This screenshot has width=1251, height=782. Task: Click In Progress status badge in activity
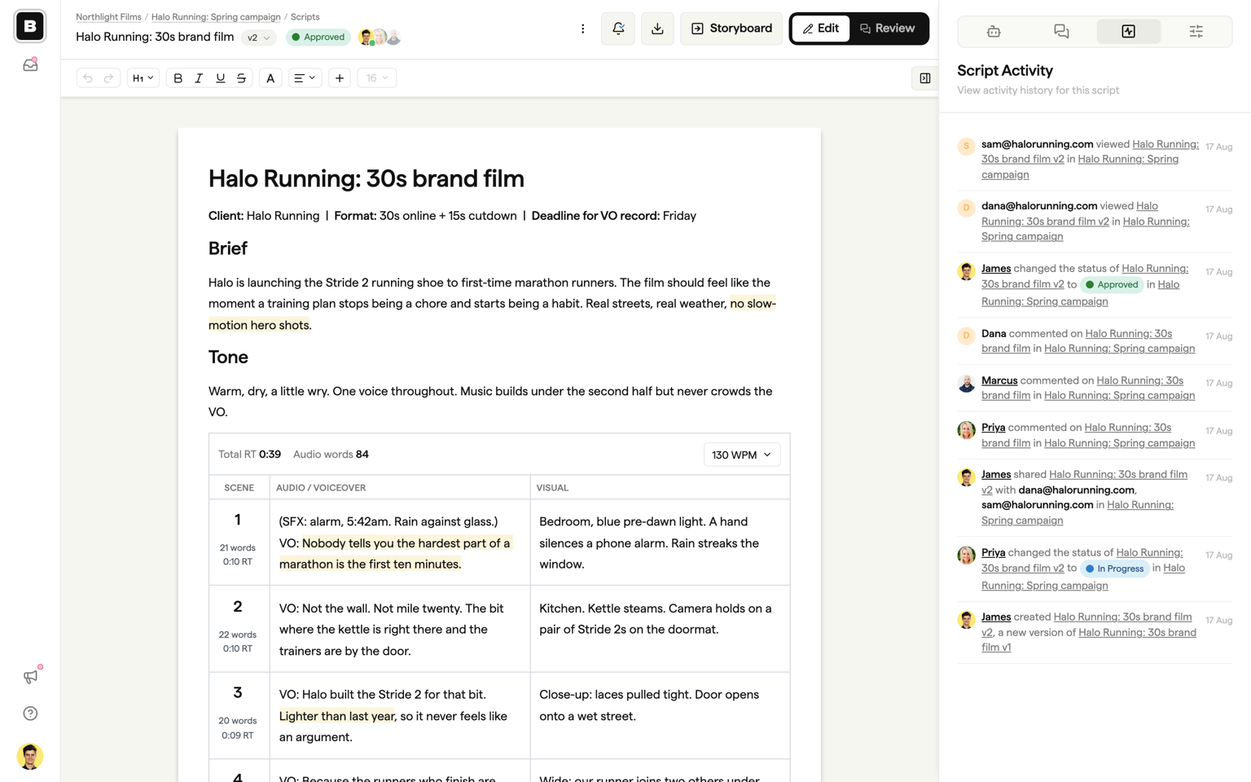(1114, 569)
